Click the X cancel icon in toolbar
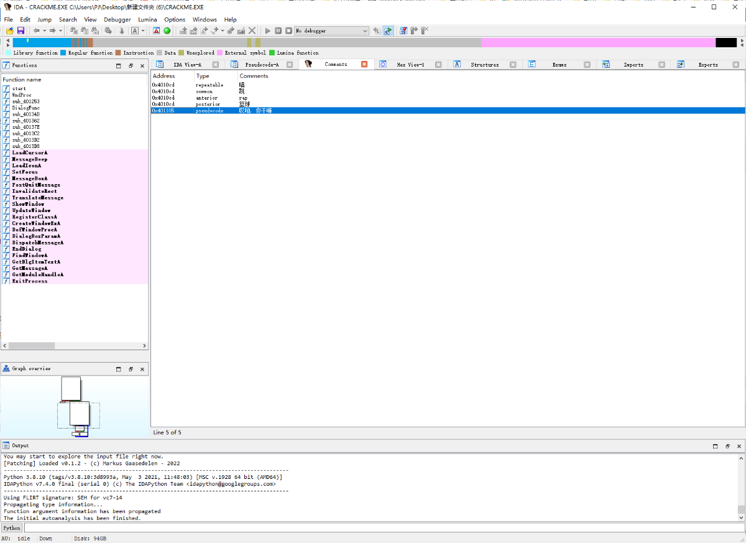This screenshot has height=543, width=746. point(252,30)
